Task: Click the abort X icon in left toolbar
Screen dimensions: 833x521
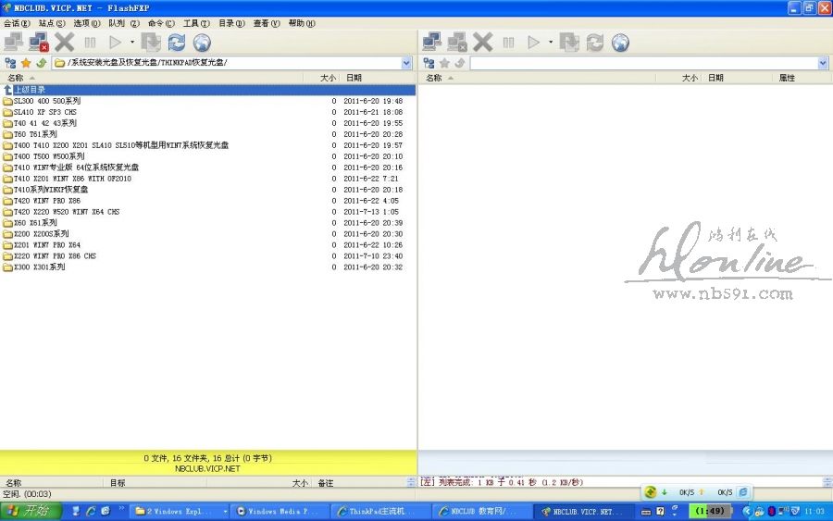Action: point(64,42)
